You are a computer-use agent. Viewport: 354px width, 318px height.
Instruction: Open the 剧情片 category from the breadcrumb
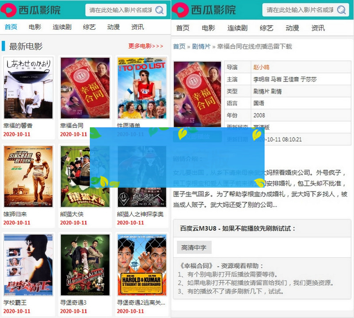tap(199, 46)
